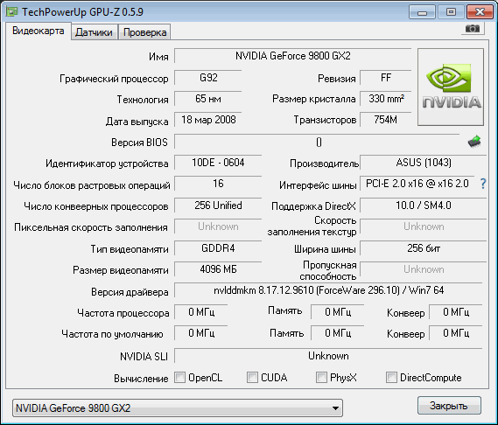
Task: Click the GPU-Z title bar app icon
Action: point(11,11)
